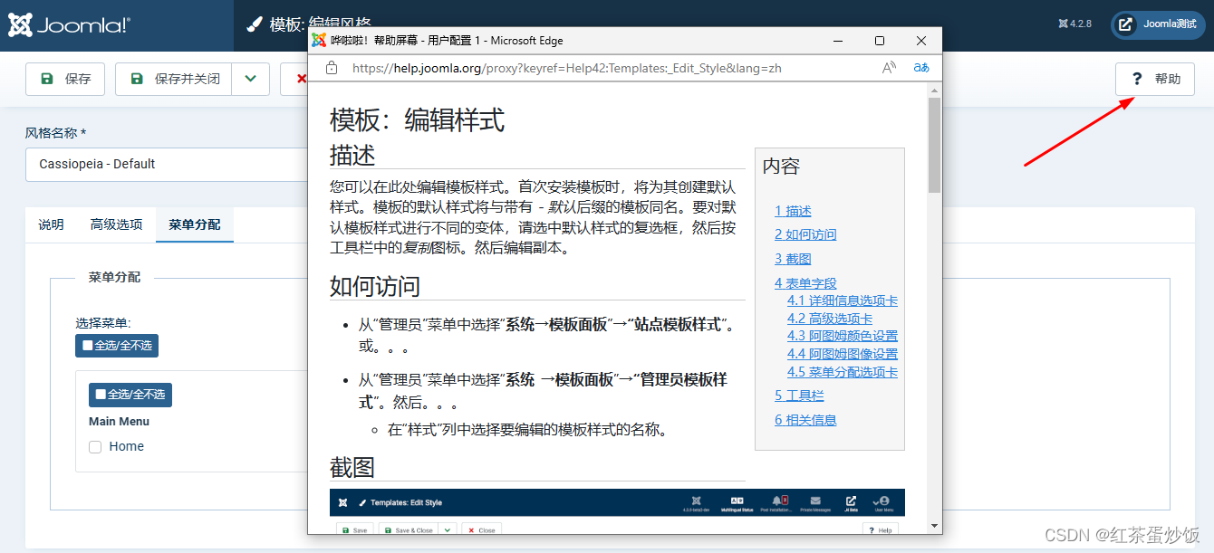
Task: Click the lock icon in the Edge address bar
Action: (x=332, y=68)
